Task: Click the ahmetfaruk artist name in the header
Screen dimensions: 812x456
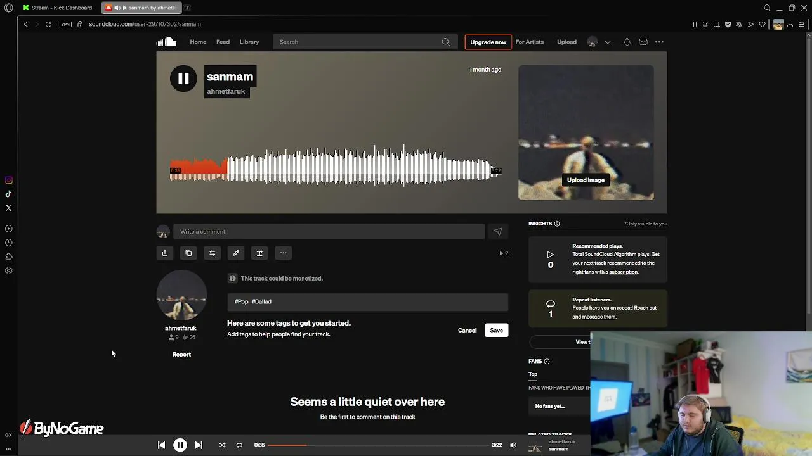Action: 226,91
